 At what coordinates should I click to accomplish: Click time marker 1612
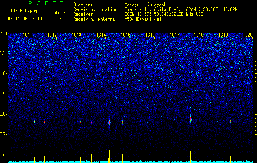[x=52, y=35]
